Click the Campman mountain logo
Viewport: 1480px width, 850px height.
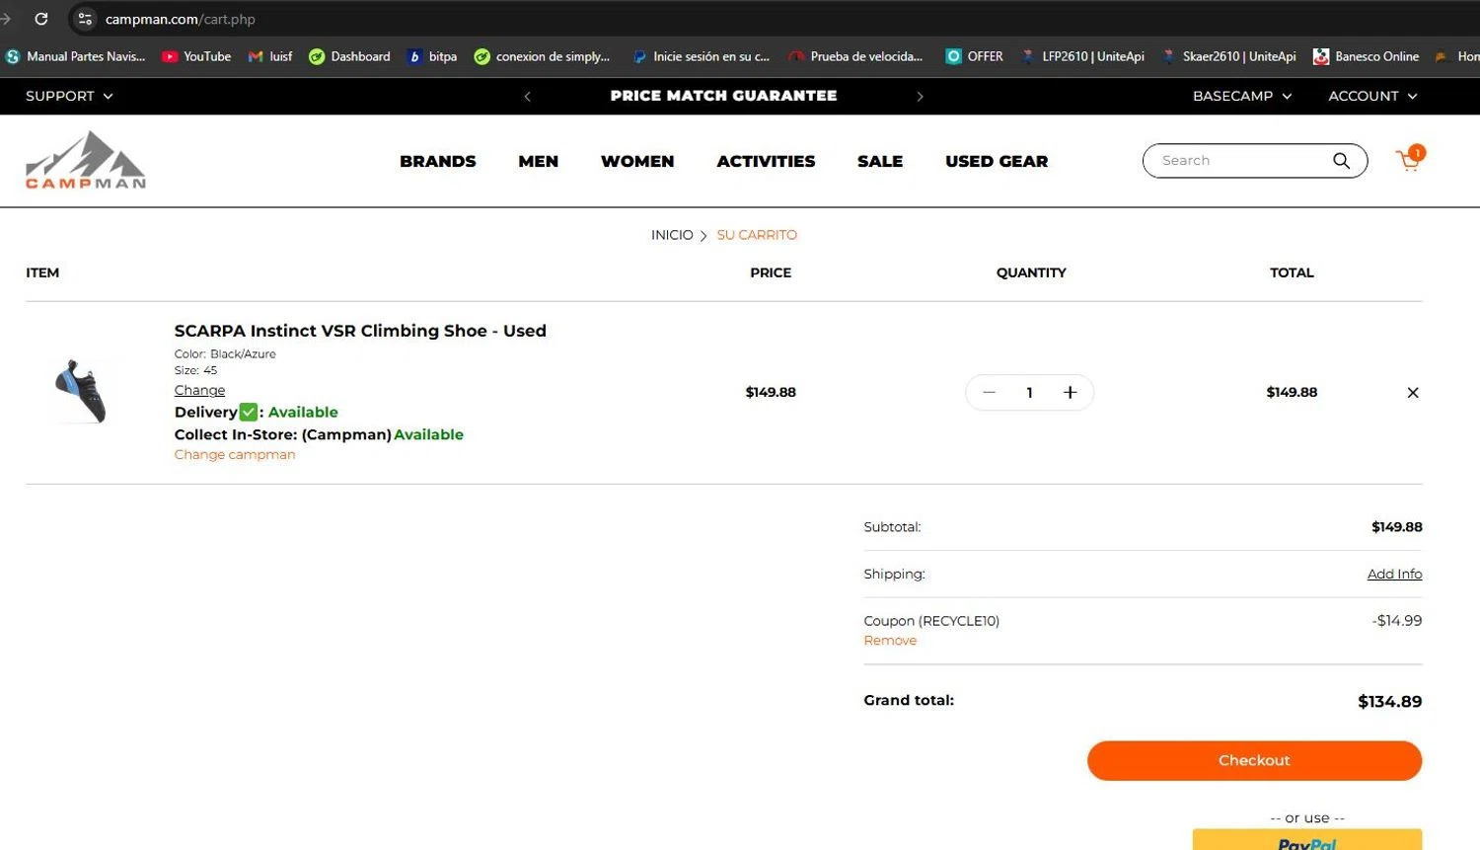pyautogui.click(x=86, y=159)
